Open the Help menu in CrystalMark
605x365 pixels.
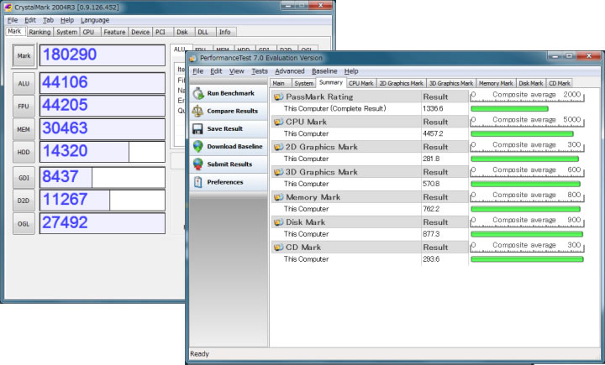[x=67, y=20]
